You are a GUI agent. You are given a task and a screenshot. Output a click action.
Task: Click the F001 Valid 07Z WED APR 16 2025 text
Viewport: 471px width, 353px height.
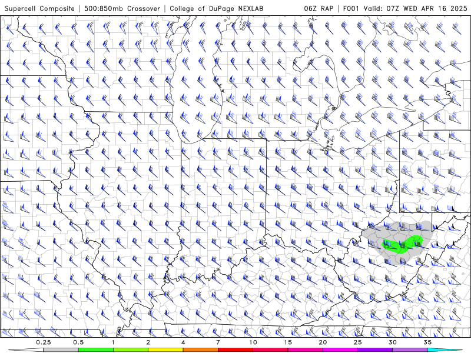pos(405,8)
